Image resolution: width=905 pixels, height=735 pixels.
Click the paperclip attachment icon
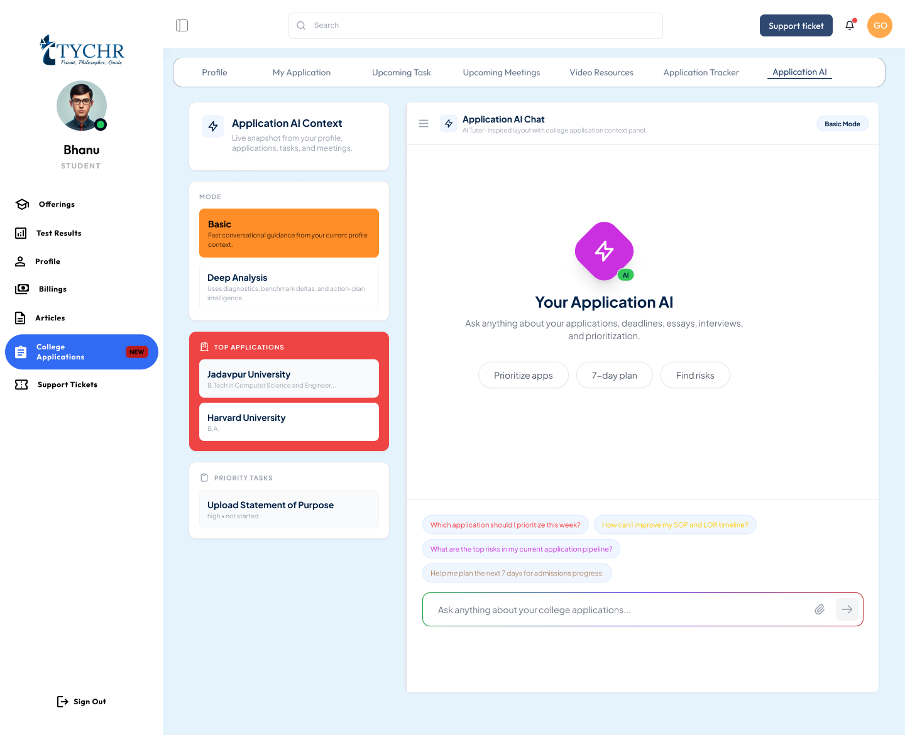[820, 609]
